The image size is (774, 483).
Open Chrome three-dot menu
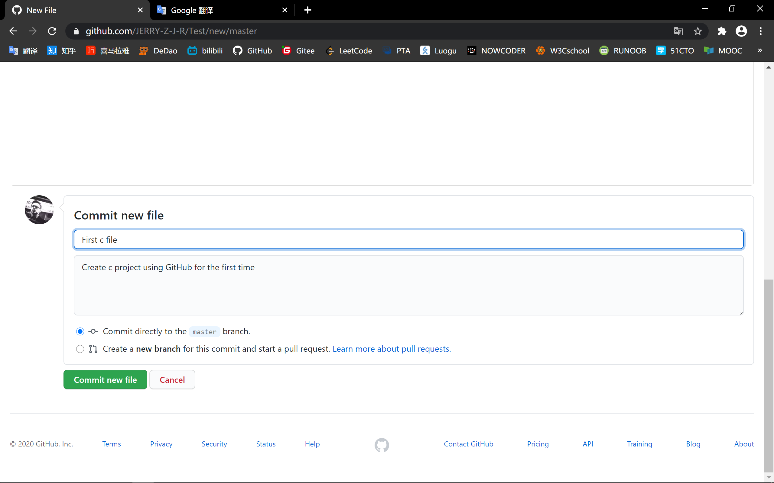tap(761, 31)
